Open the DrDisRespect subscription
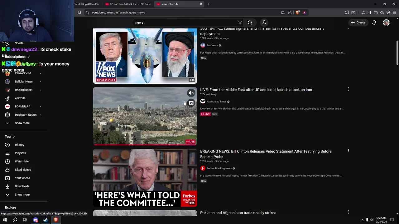 coord(24,90)
